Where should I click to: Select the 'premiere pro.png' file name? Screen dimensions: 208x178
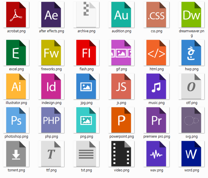(157, 137)
